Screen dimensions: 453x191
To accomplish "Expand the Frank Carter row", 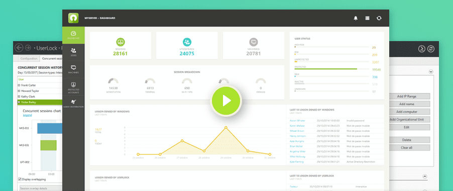I will pyautogui.click(x=19, y=85).
